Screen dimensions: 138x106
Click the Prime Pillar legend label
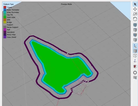(11, 35)
